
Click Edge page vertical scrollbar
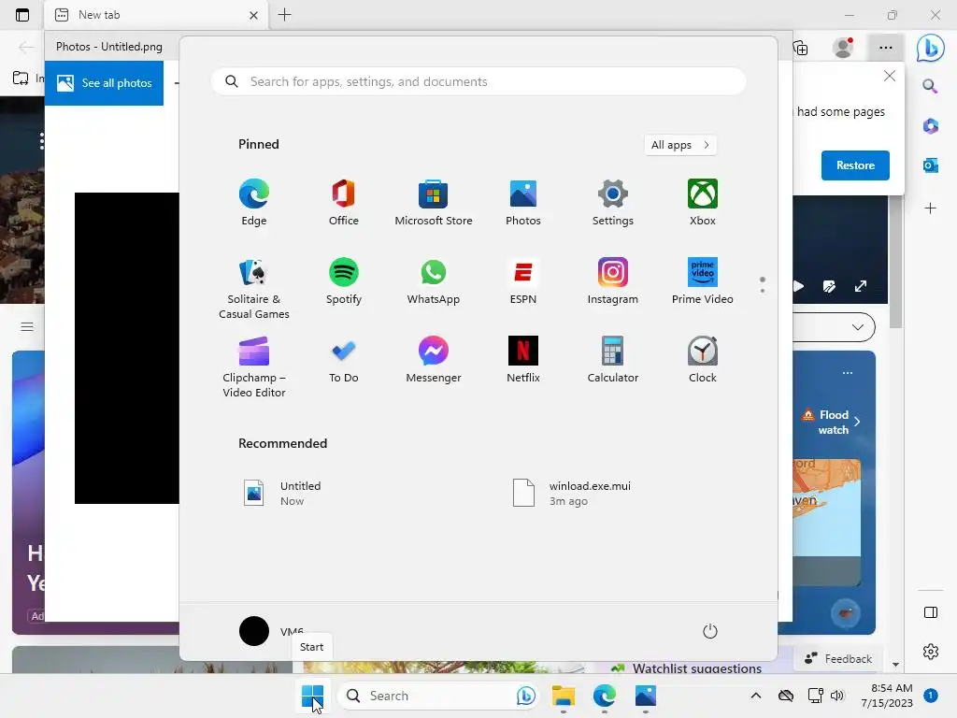[895, 263]
